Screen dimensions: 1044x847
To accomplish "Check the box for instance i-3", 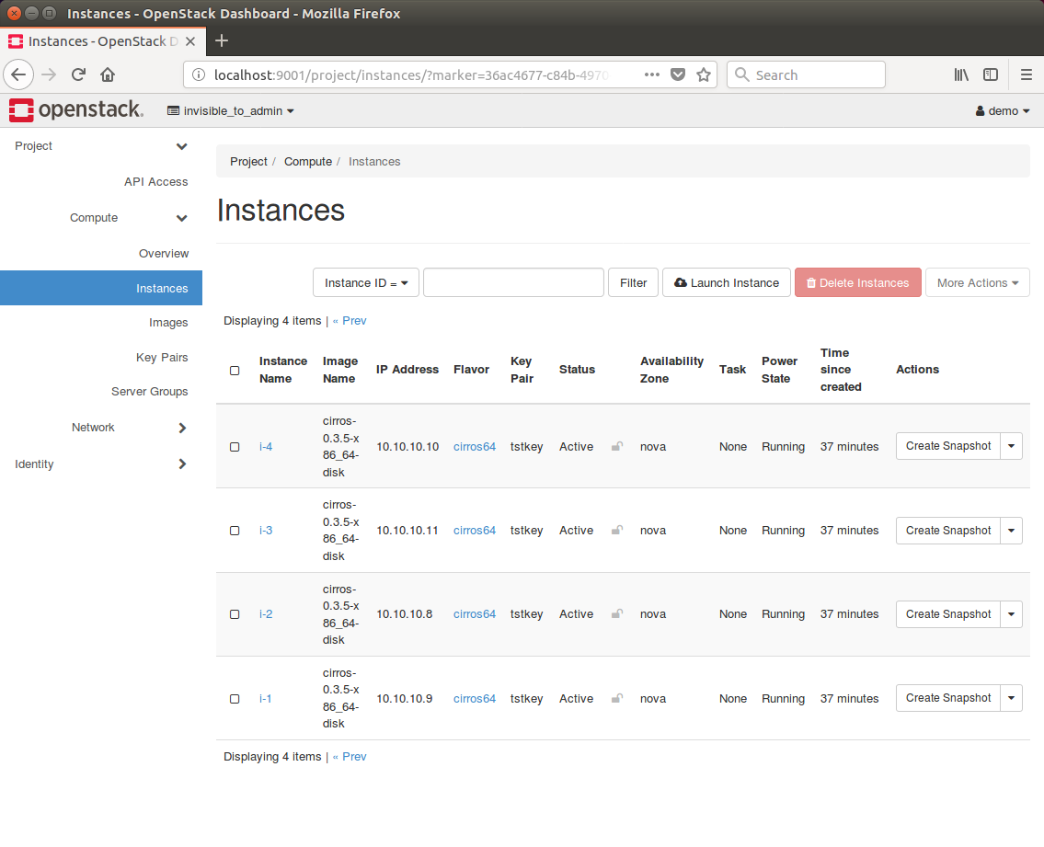I will tap(235, 531).
